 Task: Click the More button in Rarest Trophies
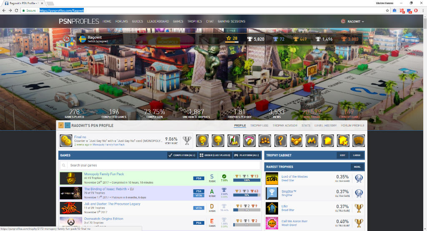(357, 167)
